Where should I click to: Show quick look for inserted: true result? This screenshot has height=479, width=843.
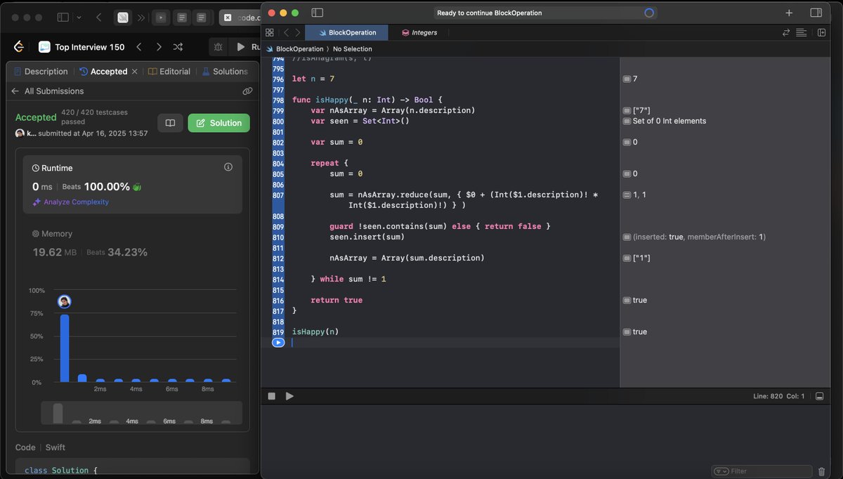pyautogui.click(x=627, y=237)
